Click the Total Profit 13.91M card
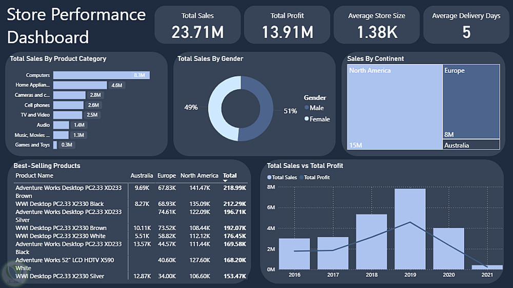This screenshot has height=288, width=513. pyautogui.click(x=287, y=25)
